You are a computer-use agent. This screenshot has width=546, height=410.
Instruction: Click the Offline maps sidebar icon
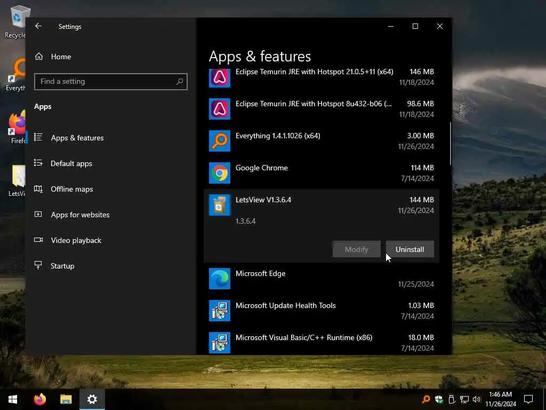click(38, 189)
